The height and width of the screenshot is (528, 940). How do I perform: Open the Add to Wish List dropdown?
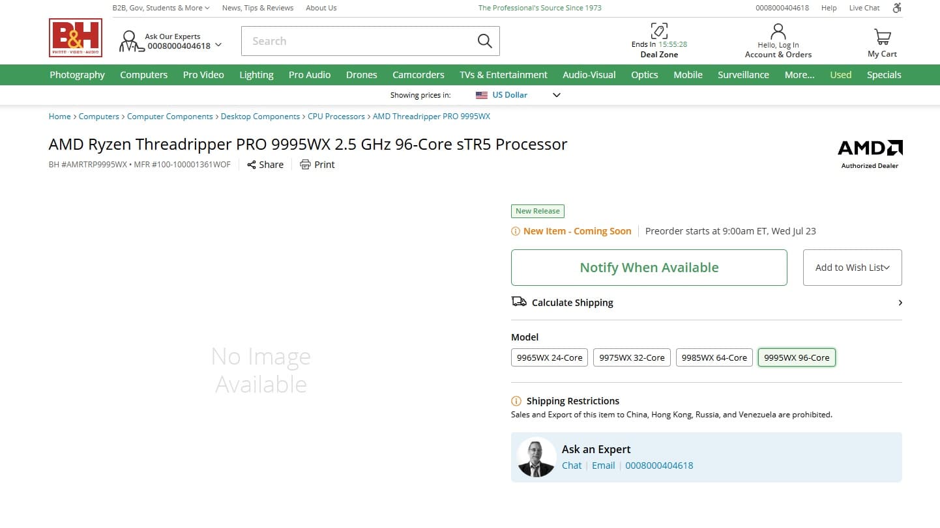(852, 268)
